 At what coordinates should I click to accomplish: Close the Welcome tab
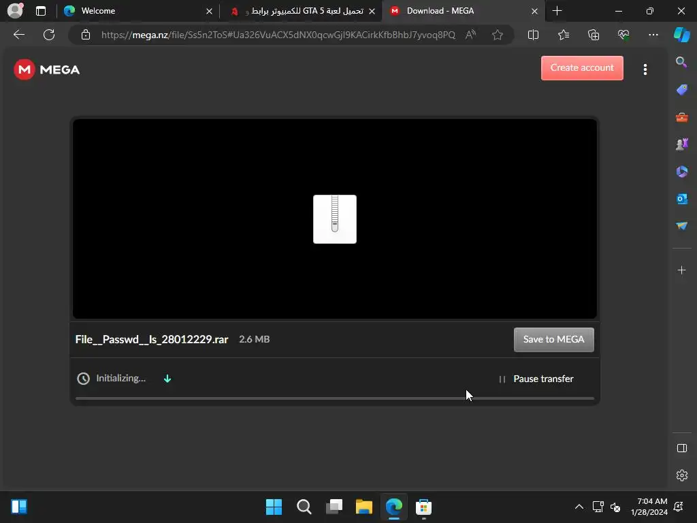tap(209, 11)
